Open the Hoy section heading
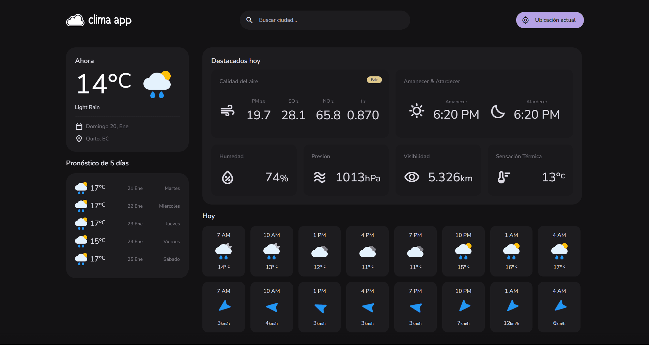The image size is (649, 345). coord(208,216)
